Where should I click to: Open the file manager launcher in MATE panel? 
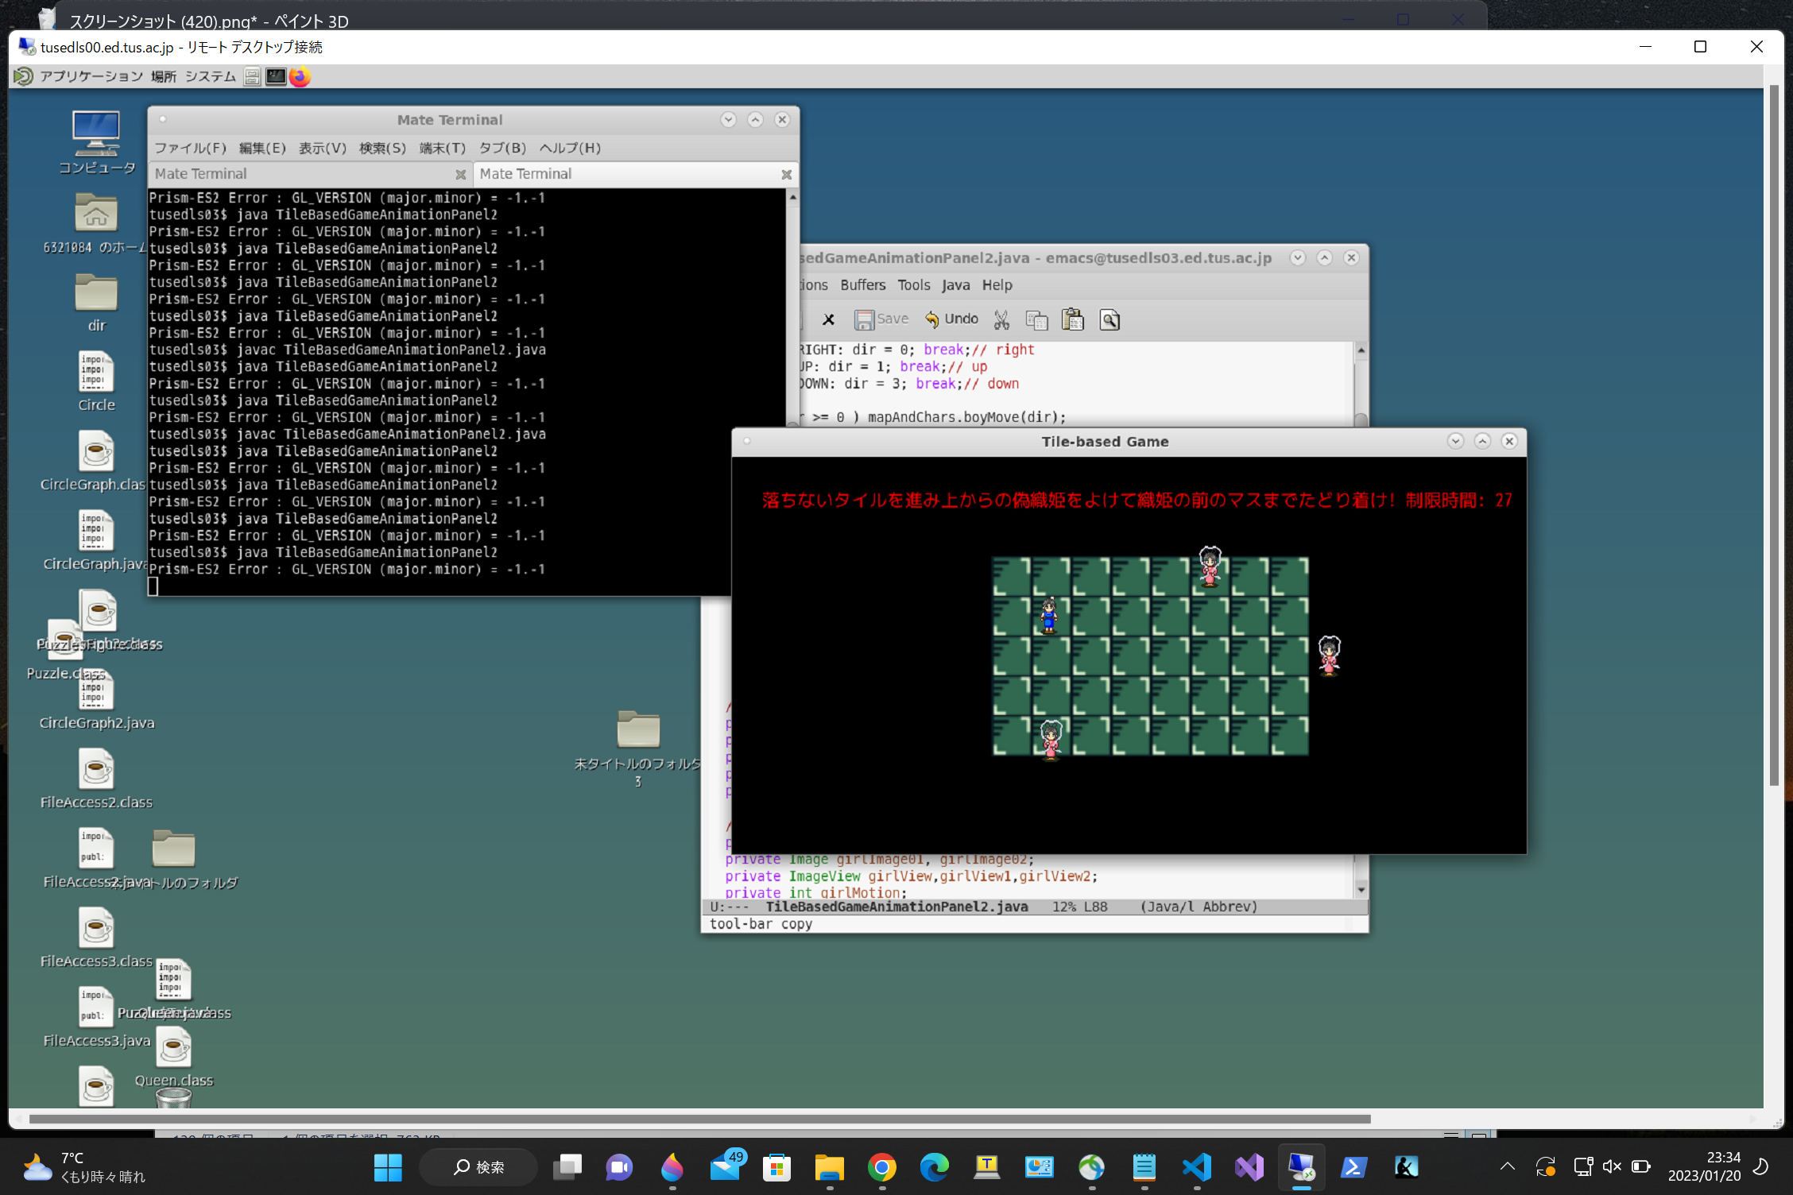253,76
